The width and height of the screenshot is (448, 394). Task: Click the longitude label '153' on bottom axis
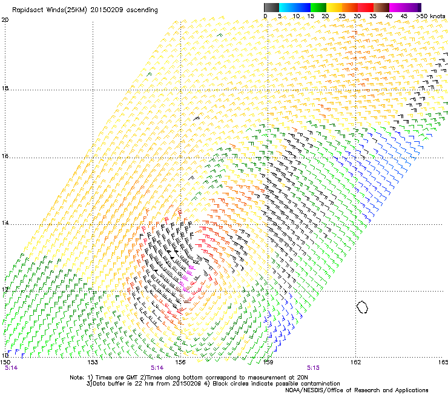[x=93, y=362]
